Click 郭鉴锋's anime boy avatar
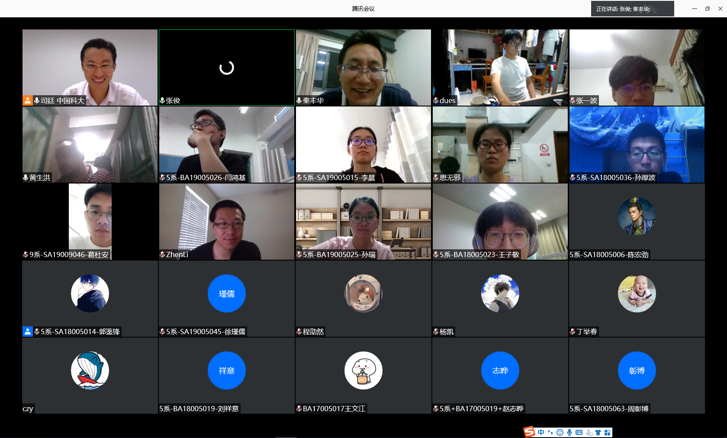The width and height of the screenshot is (727, 438). coord(90,293)
